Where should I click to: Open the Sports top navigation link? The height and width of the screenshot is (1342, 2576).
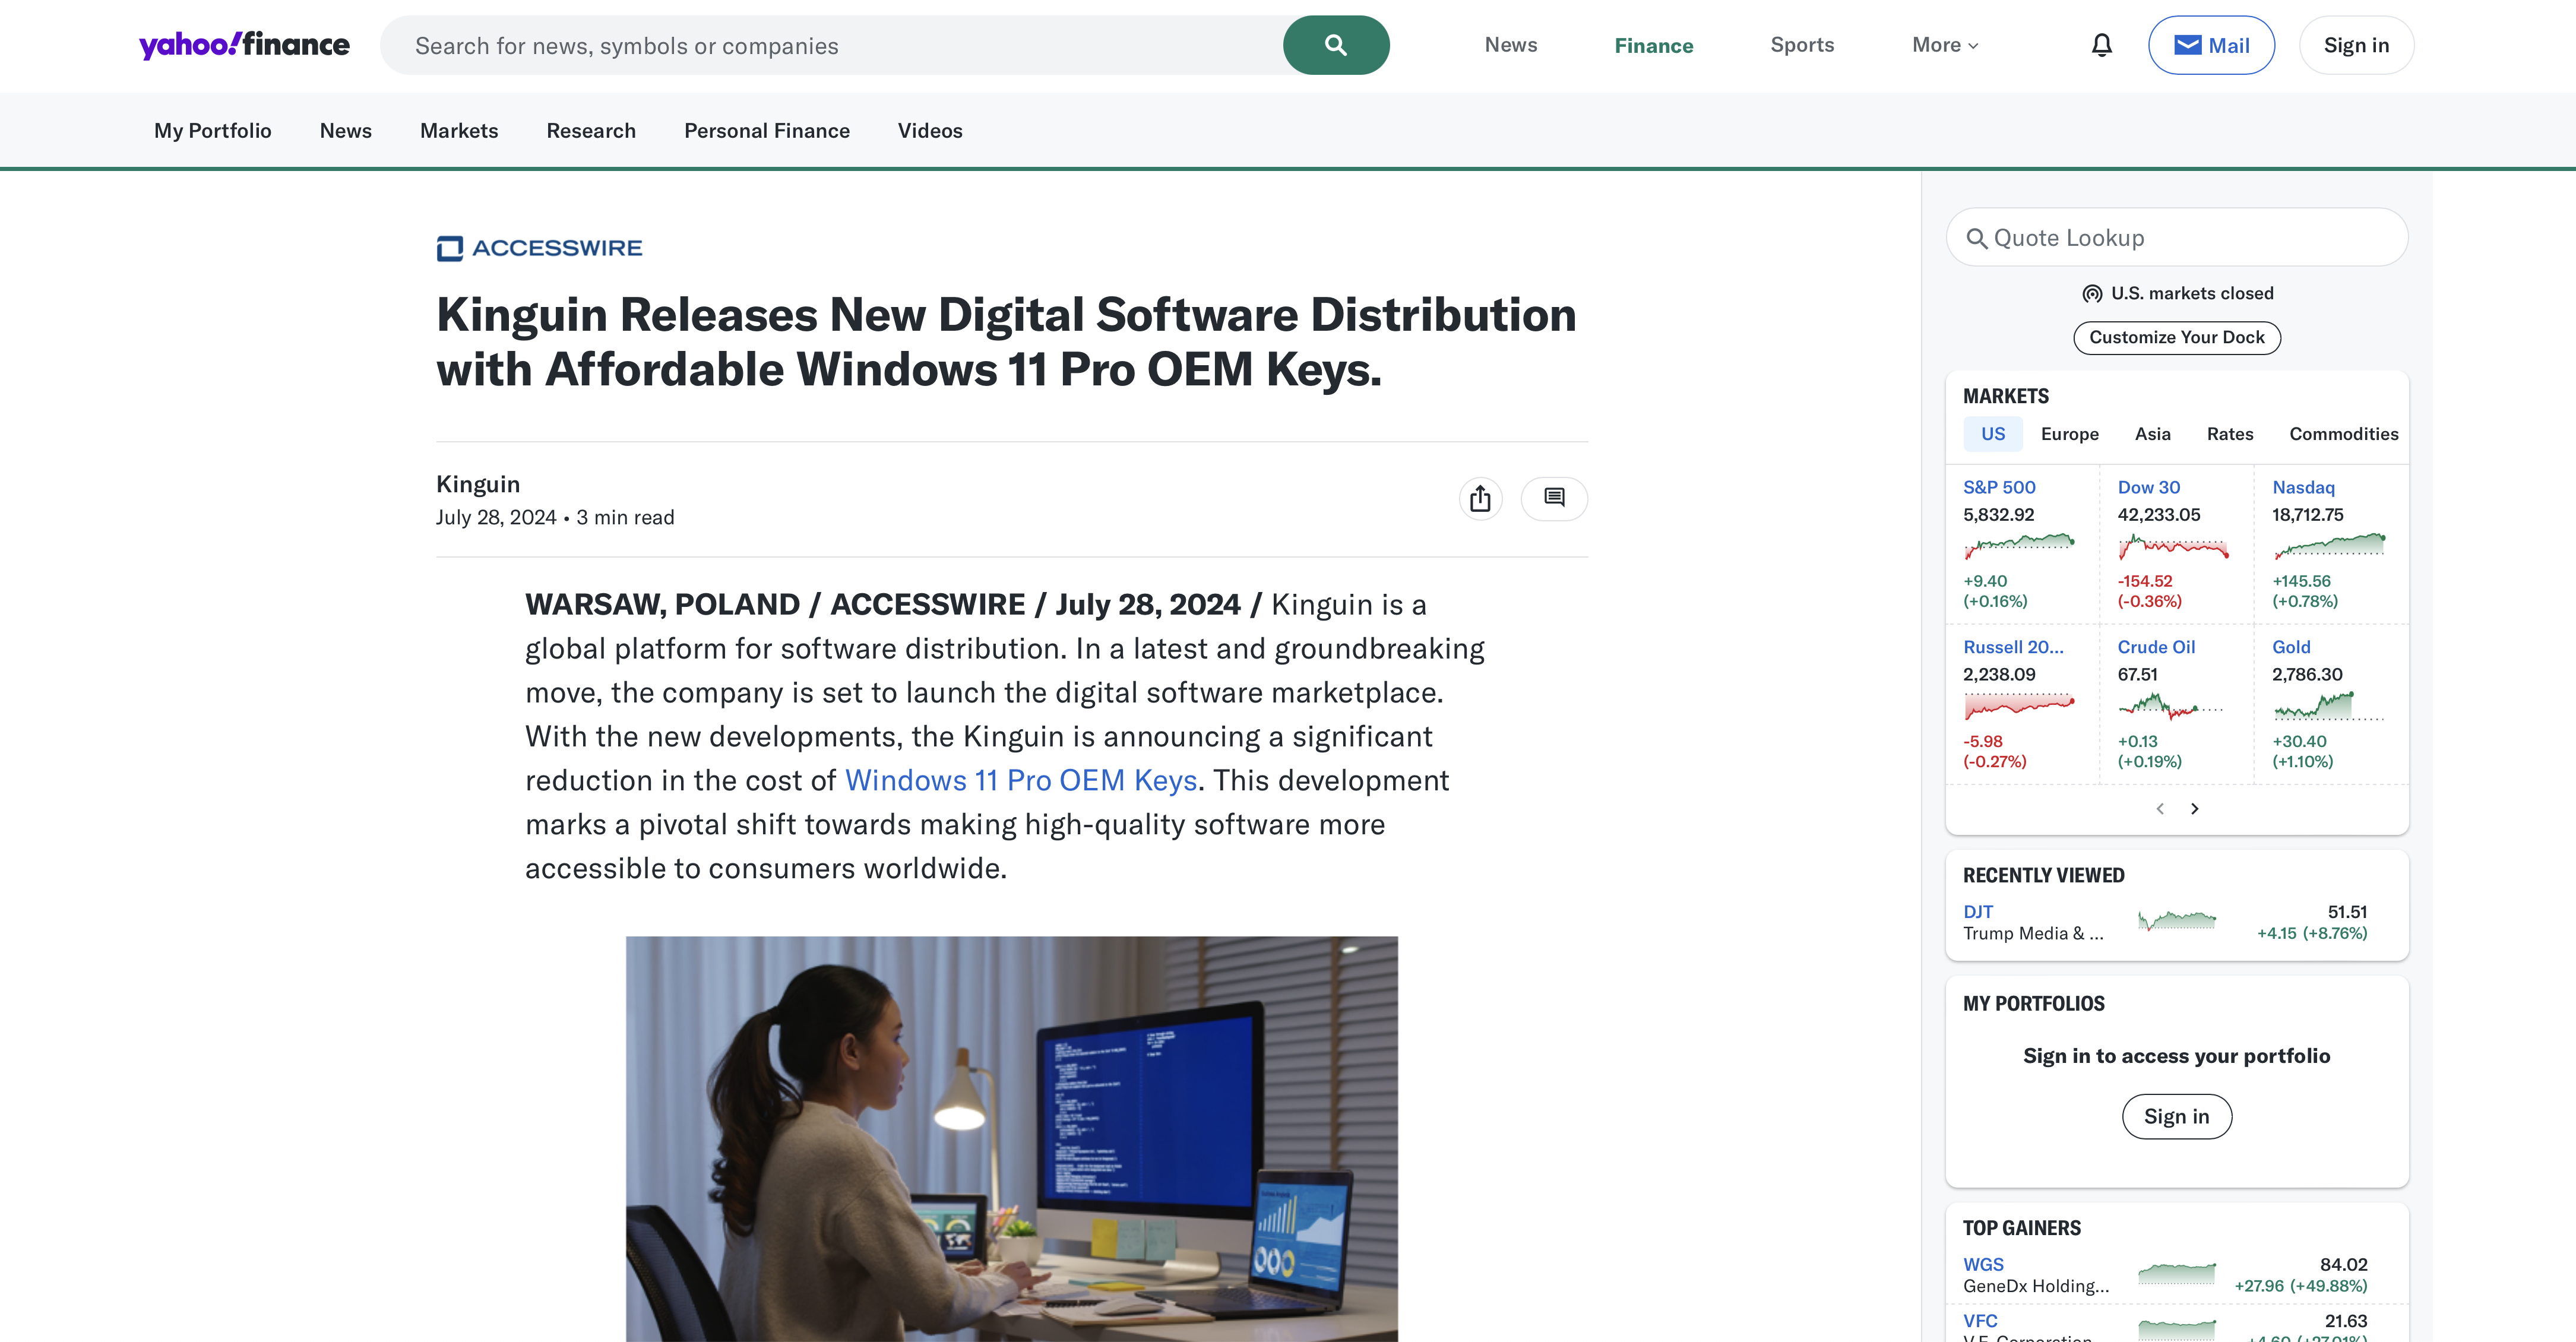[x=1802, y=45]
